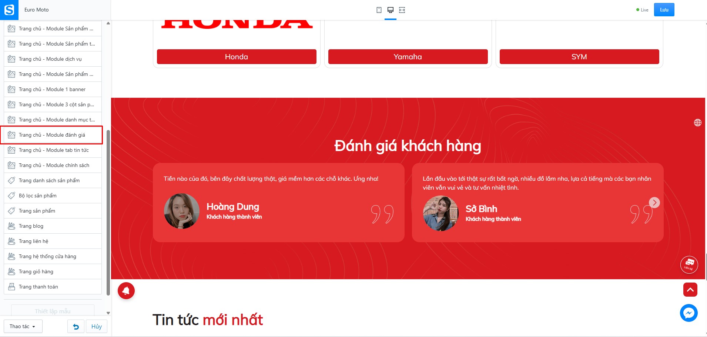The height and width of the screenshot is (337, 707).
Task: Click the review text starting Lần đầu vào tới
Action: click(537, 183)
